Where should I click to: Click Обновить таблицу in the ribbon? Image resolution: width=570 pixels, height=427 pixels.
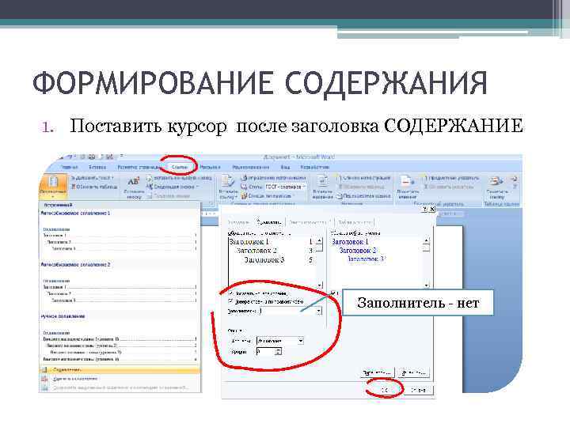pos(93,187)
